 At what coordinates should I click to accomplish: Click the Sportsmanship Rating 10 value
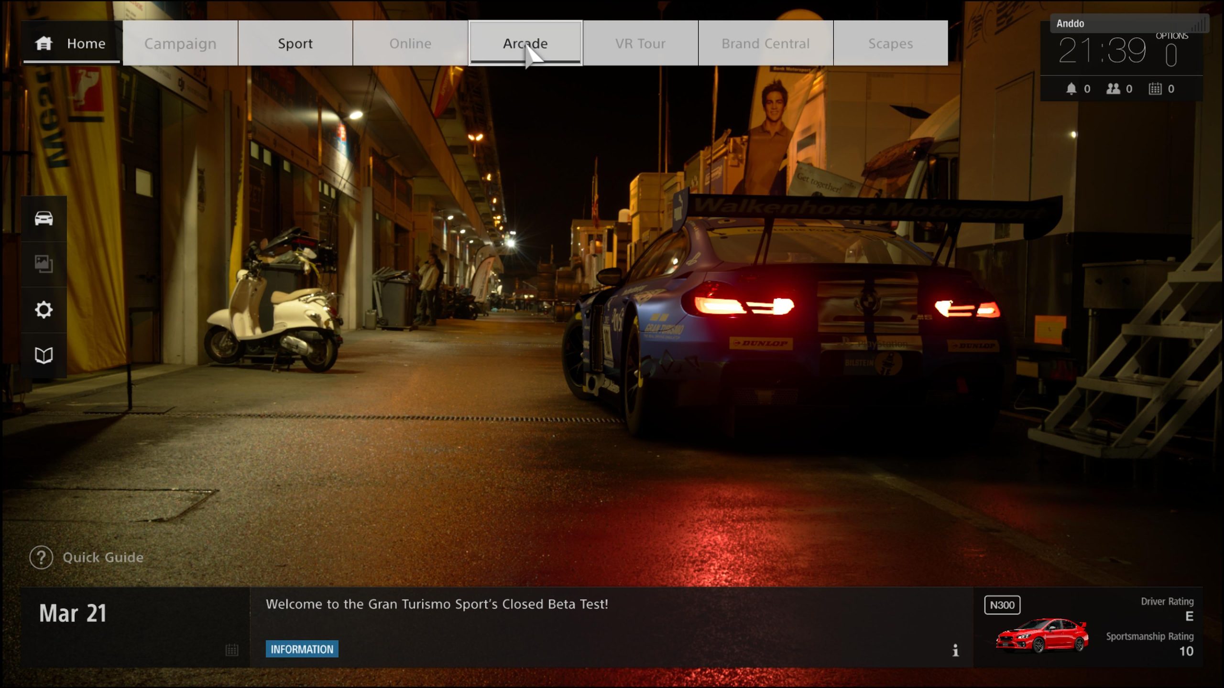(1186, 651)
